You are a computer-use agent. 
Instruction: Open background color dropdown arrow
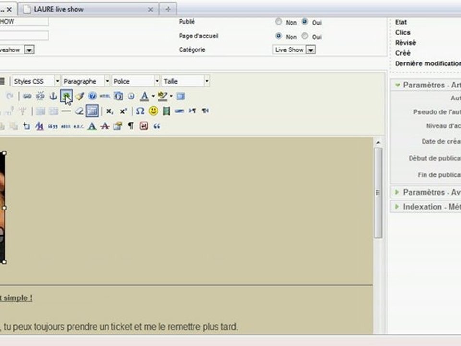[x=171, y=96]
